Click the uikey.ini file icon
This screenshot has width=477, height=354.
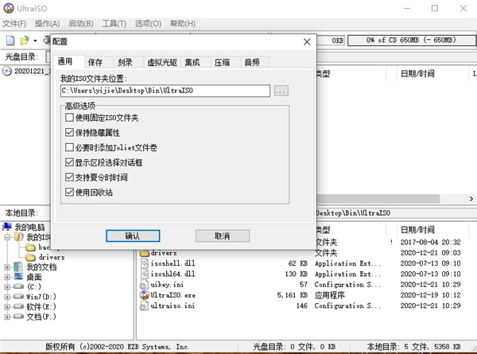click(144, 285)
